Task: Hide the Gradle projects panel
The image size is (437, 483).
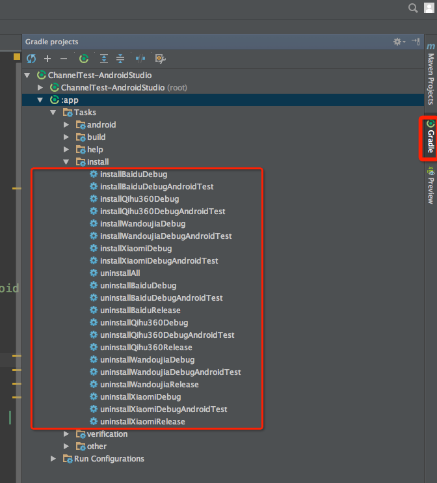Action: point(416,41)
